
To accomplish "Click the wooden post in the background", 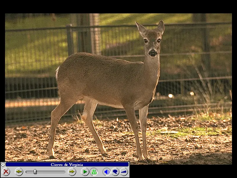I will tap(89, 33).
